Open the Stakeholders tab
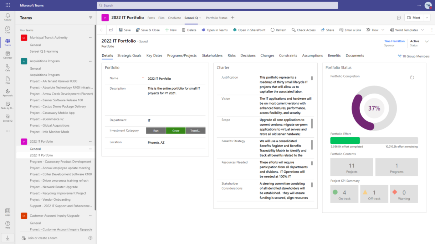Image resolution: width=435 pixels, height=244 pixels. [212, 55]
